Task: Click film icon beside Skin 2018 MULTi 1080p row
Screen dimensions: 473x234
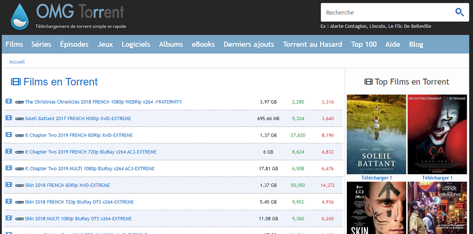Action: (x=9, y=217)
